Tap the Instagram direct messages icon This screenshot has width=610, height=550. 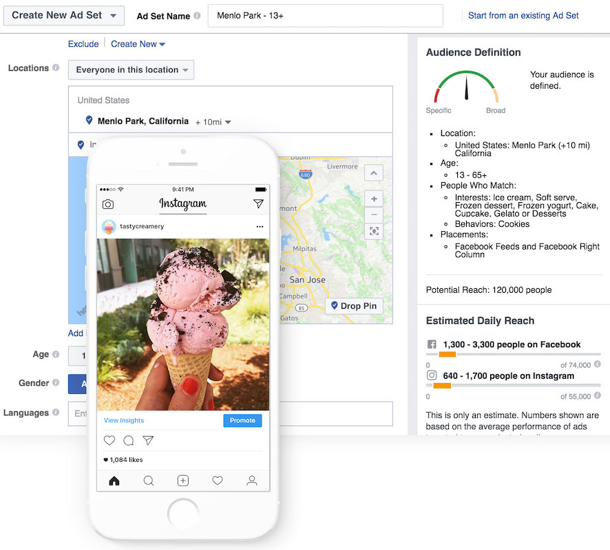click(x=258, y=203)
